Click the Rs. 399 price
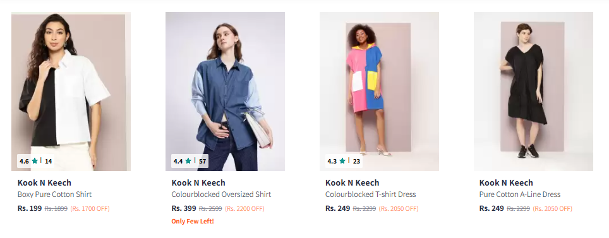 (184, 208)
